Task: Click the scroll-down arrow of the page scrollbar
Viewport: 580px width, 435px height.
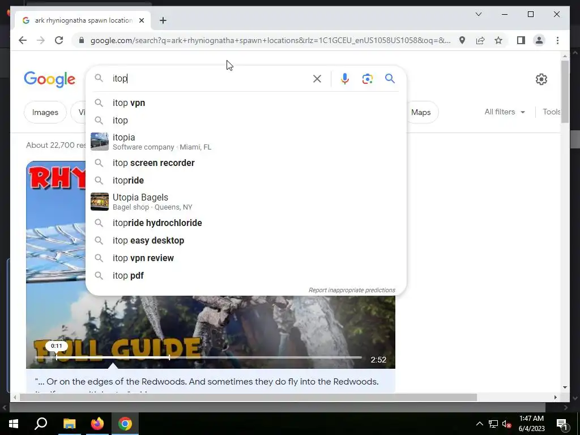Action: [565, 387]
